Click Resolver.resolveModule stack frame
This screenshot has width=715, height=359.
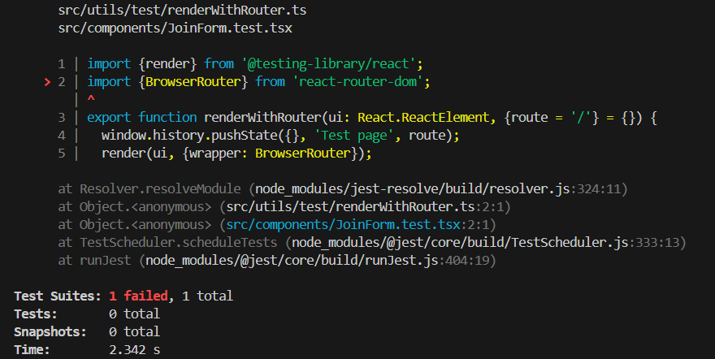[x=160, y=188]
